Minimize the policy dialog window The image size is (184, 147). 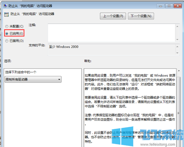click(160, 6)
